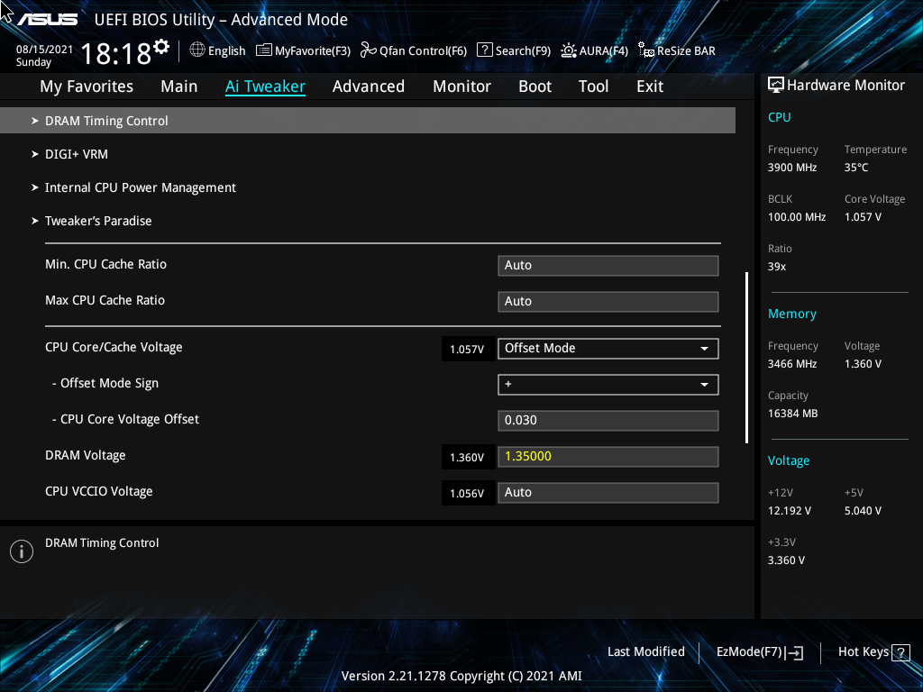The width and height of the screenshot is (923, 692).
Task: Click CPU frequency 3900 MHz value
Action: (x=792, y=168)
